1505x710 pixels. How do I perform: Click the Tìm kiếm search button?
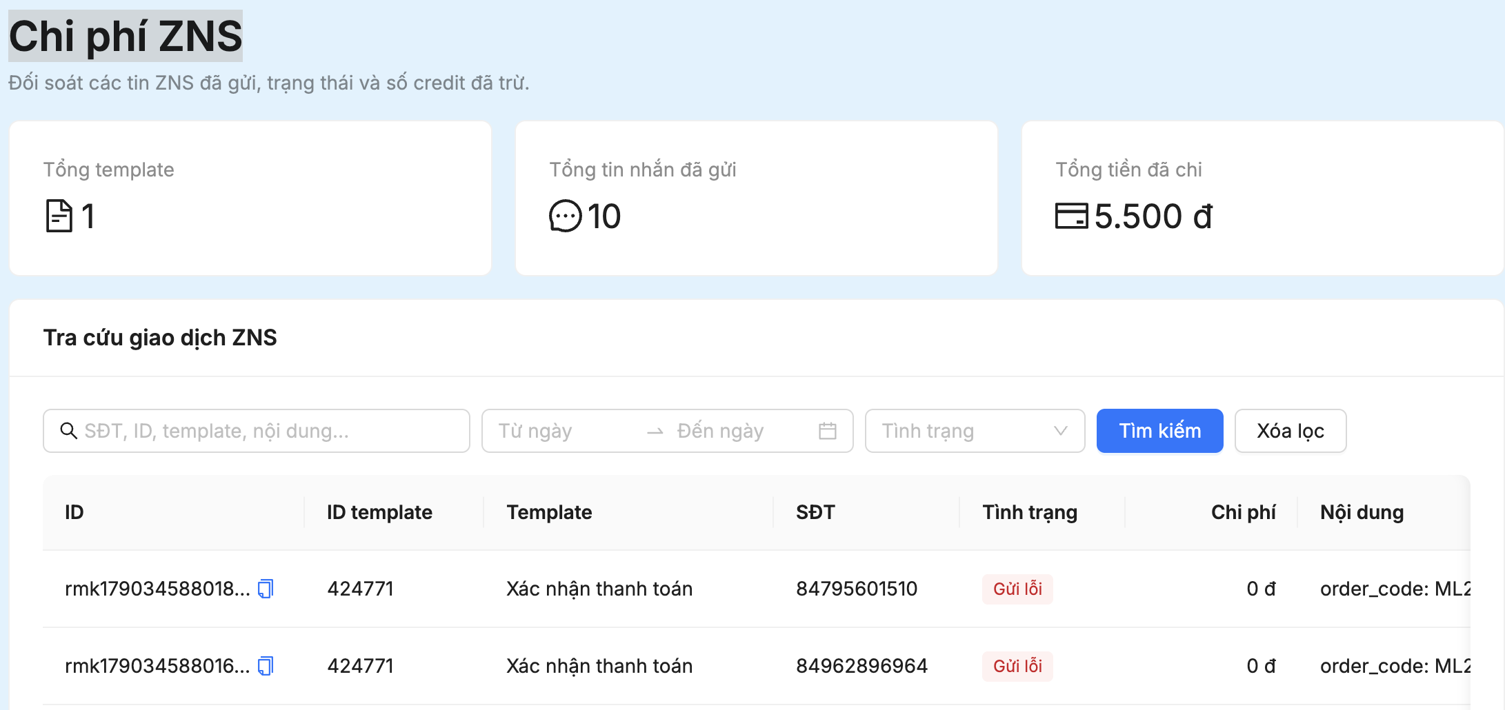(x=1160, y=431)
